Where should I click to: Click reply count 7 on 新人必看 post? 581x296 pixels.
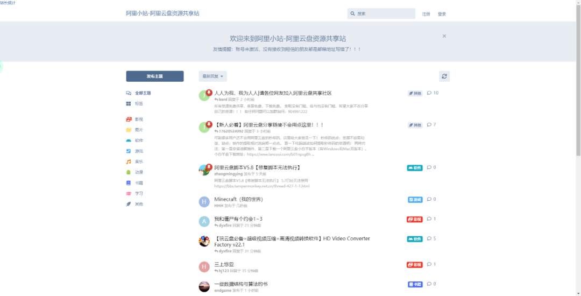(x=431, y=125)
